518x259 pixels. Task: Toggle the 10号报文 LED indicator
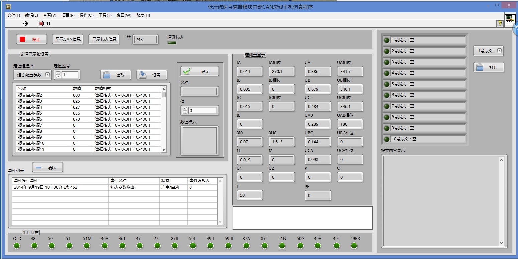point(387,139)
